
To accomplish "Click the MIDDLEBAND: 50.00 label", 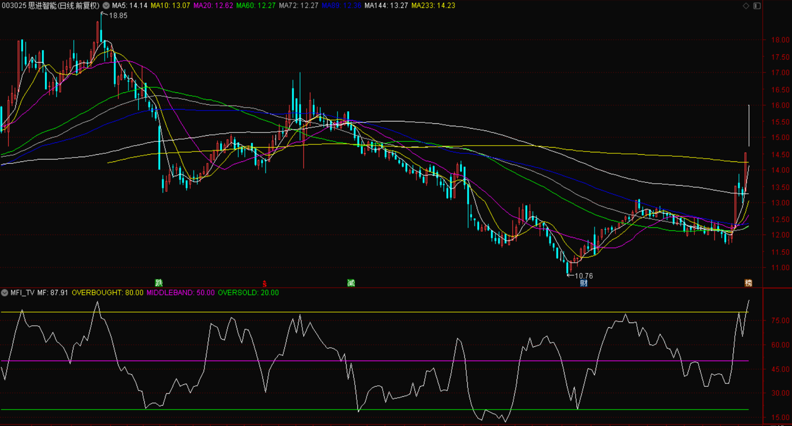I will (181, 293).
